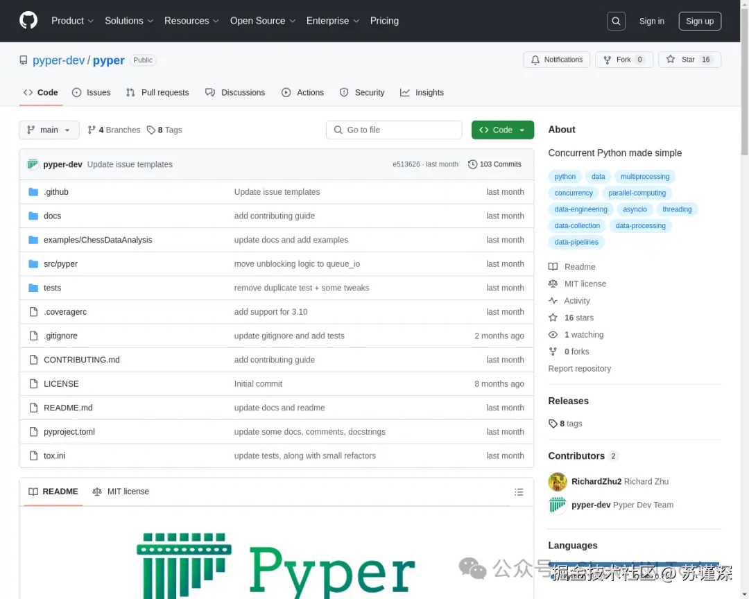Select the MIT license tab
749x599 pixels.
click(121, 492)
